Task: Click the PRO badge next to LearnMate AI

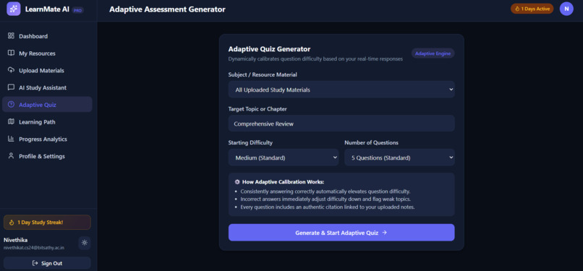Action: click(x=77, y=10)
